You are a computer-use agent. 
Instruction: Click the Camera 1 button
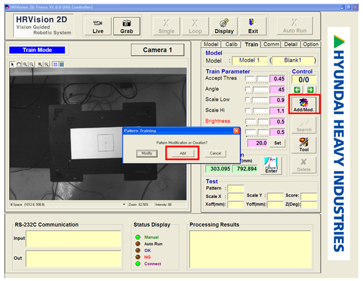coord(157,50)
